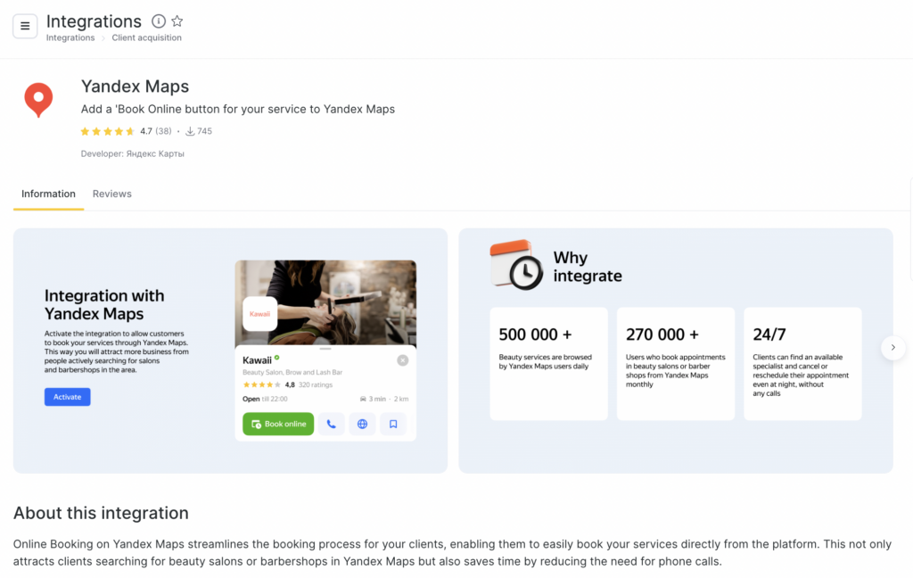The image size is (913, 578).
Task: Click the green Book online button
Action: point(278,424)
